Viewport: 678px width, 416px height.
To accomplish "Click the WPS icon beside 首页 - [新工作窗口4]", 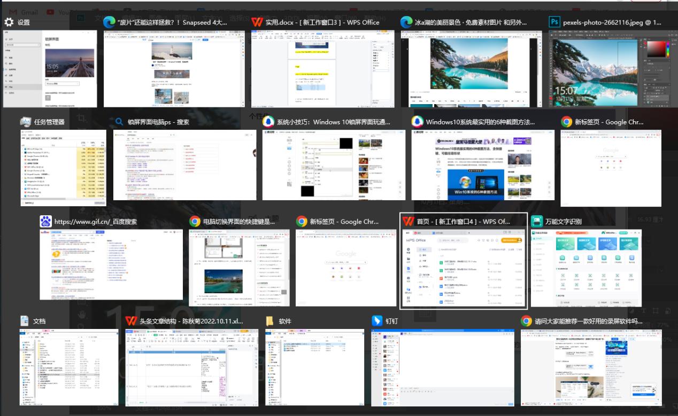I will pos(408,221).
